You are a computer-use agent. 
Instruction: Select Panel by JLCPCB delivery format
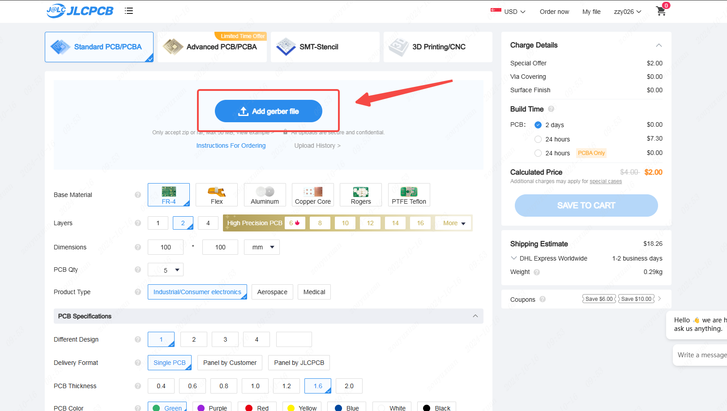point(299,363)
